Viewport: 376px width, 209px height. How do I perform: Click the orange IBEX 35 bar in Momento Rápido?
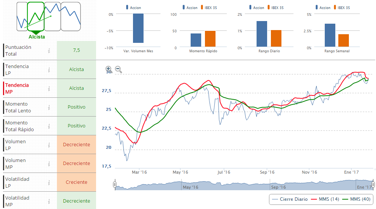pos(210,39)
